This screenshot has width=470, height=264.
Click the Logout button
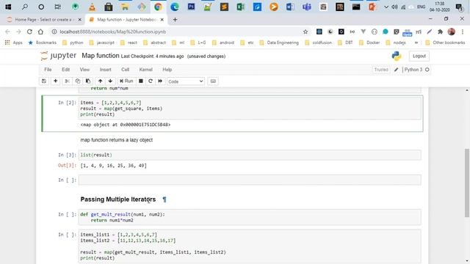(x=419, y=56)
